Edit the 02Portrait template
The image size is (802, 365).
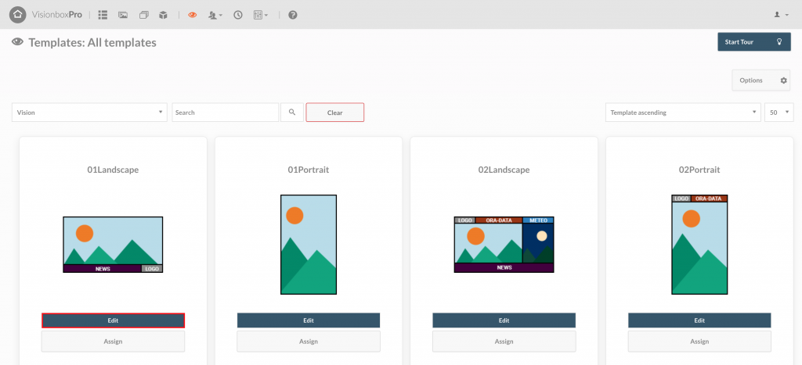[699, 320]
